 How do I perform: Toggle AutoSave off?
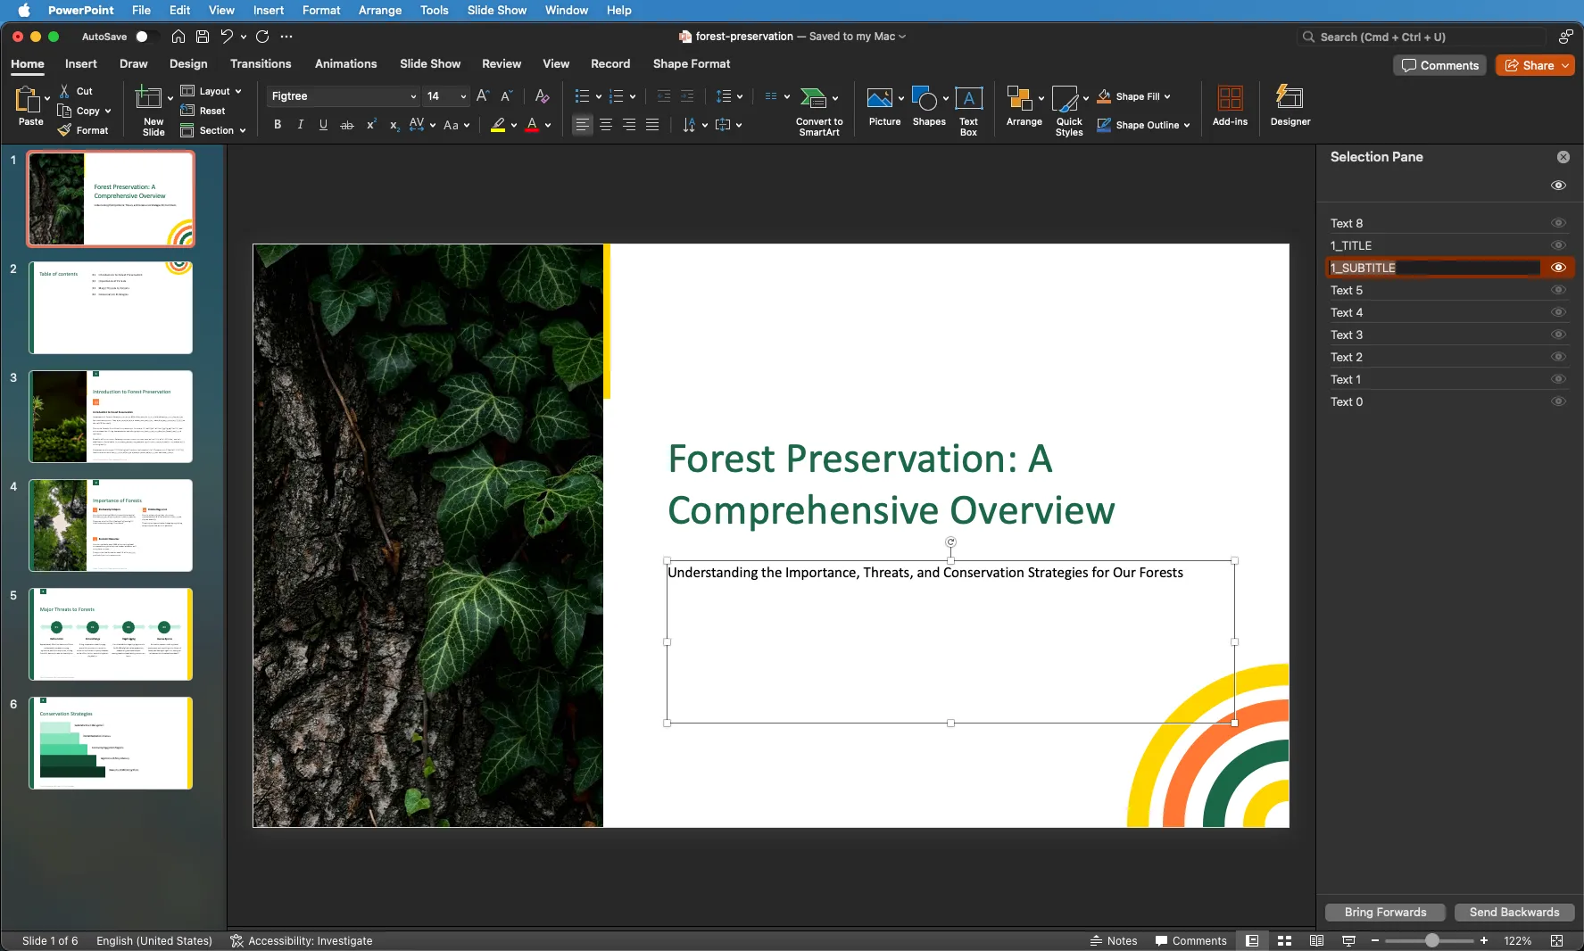tap(143, 37)
